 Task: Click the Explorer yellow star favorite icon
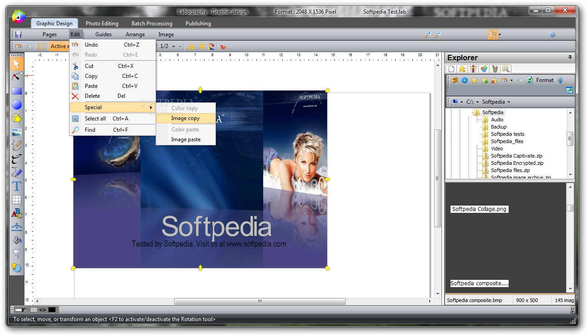475,80
